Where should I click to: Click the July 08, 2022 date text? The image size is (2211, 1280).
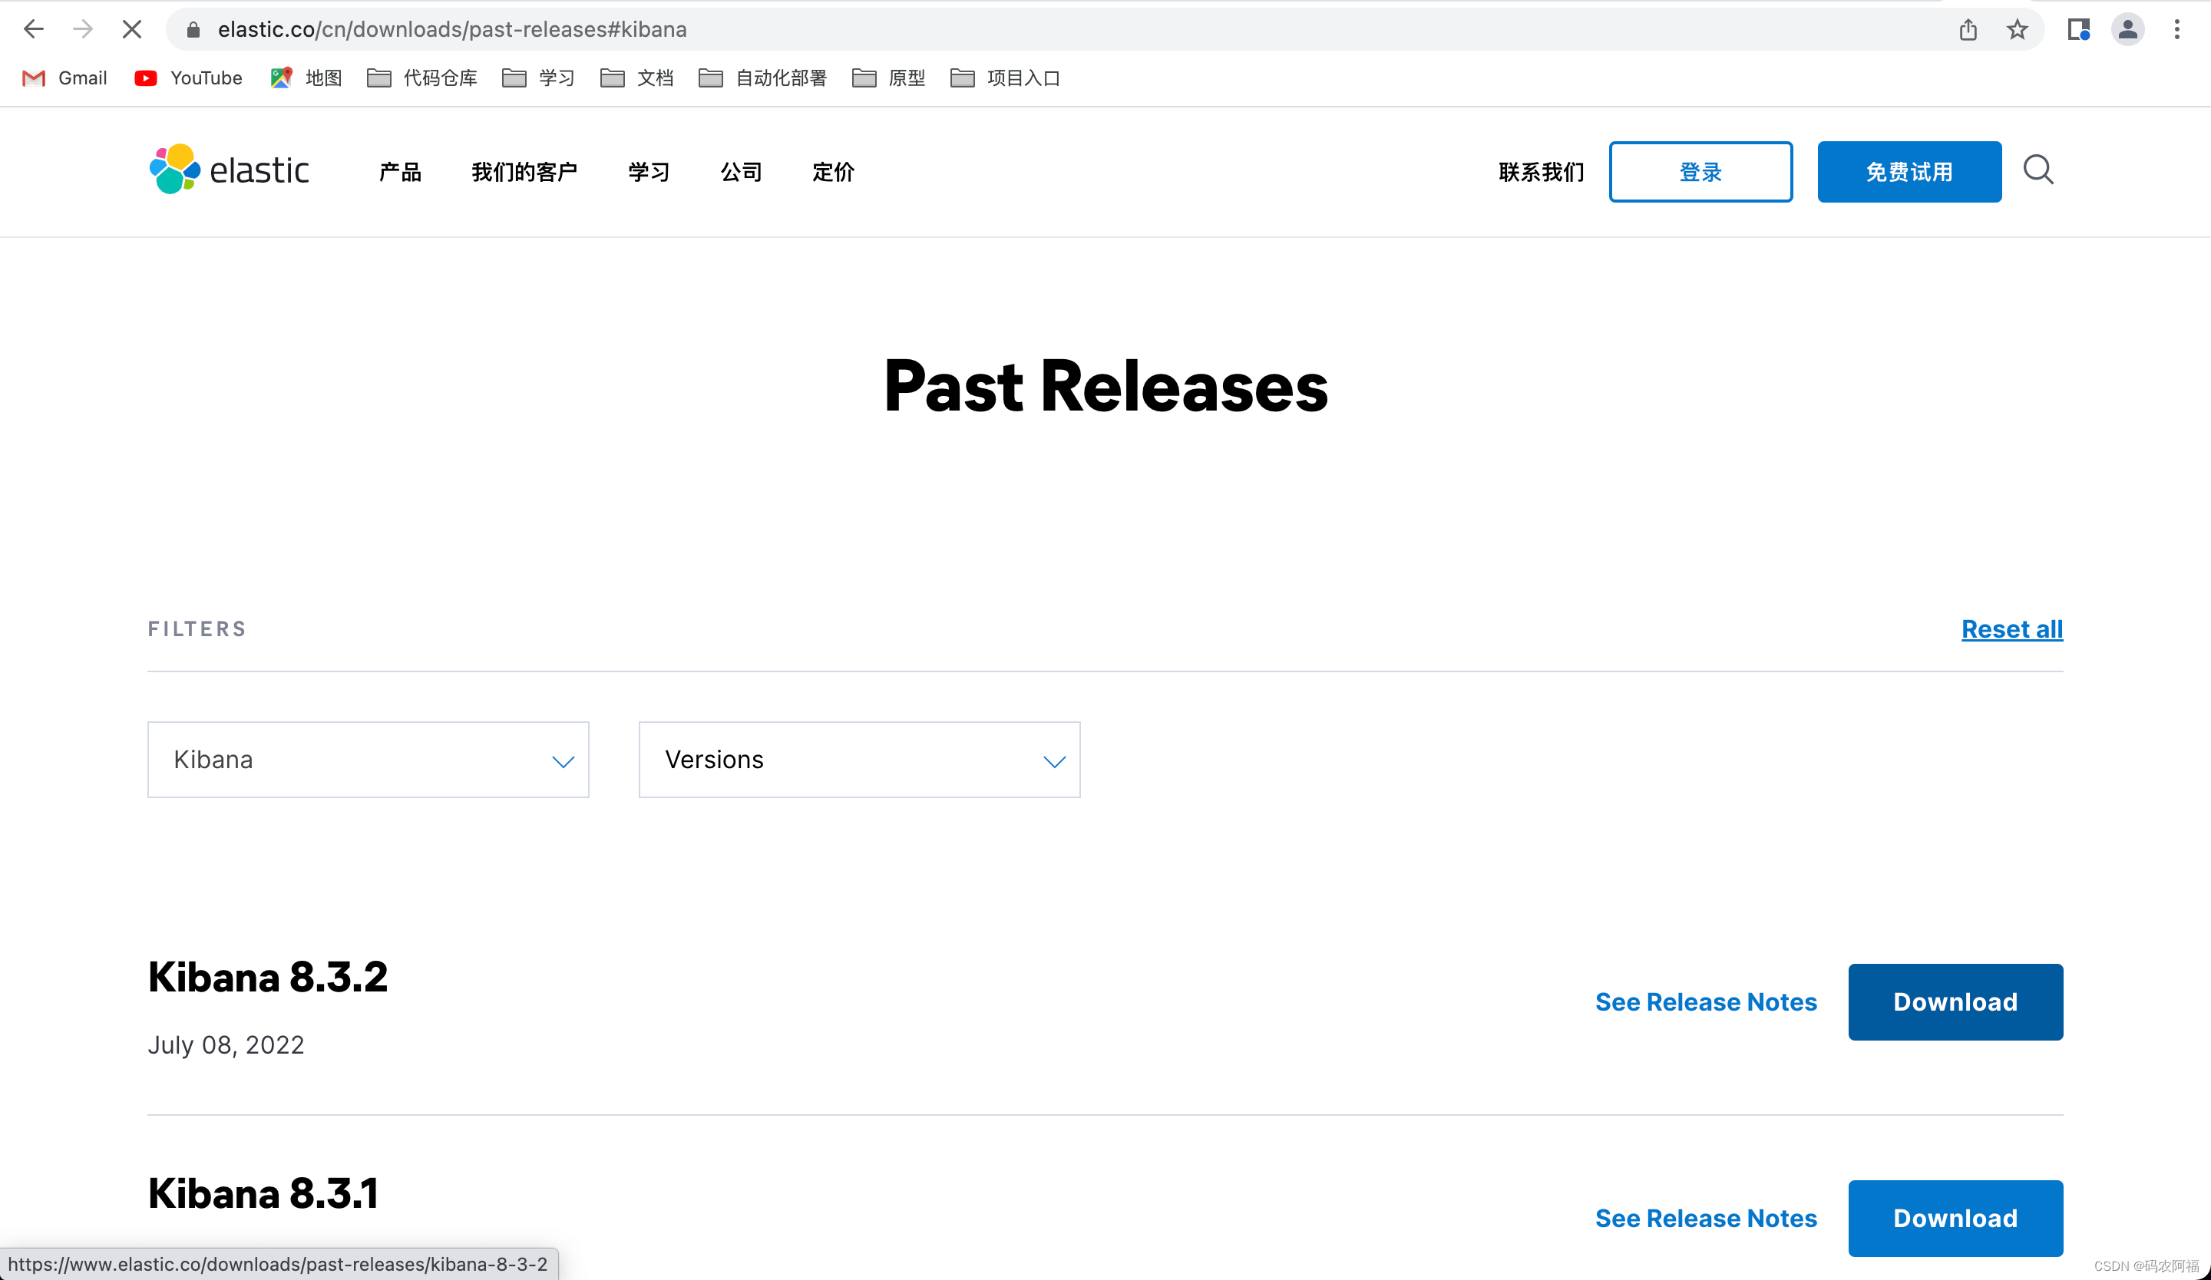pos(226,1045)
